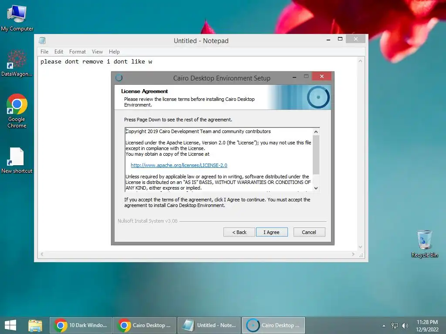Viewport: 446px width, 334px height.
Task: Open the Notepad File menu
Action: pyautogui.click(x=44, y=52)
